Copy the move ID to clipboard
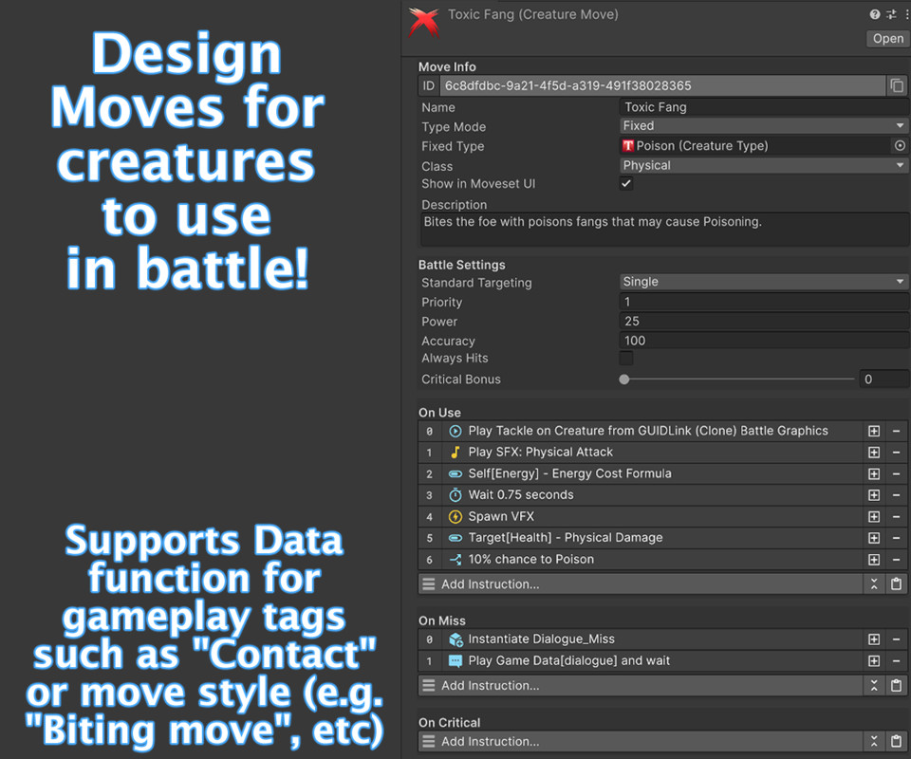This screenshot has width=911, height=759. (x=897, y=86)
